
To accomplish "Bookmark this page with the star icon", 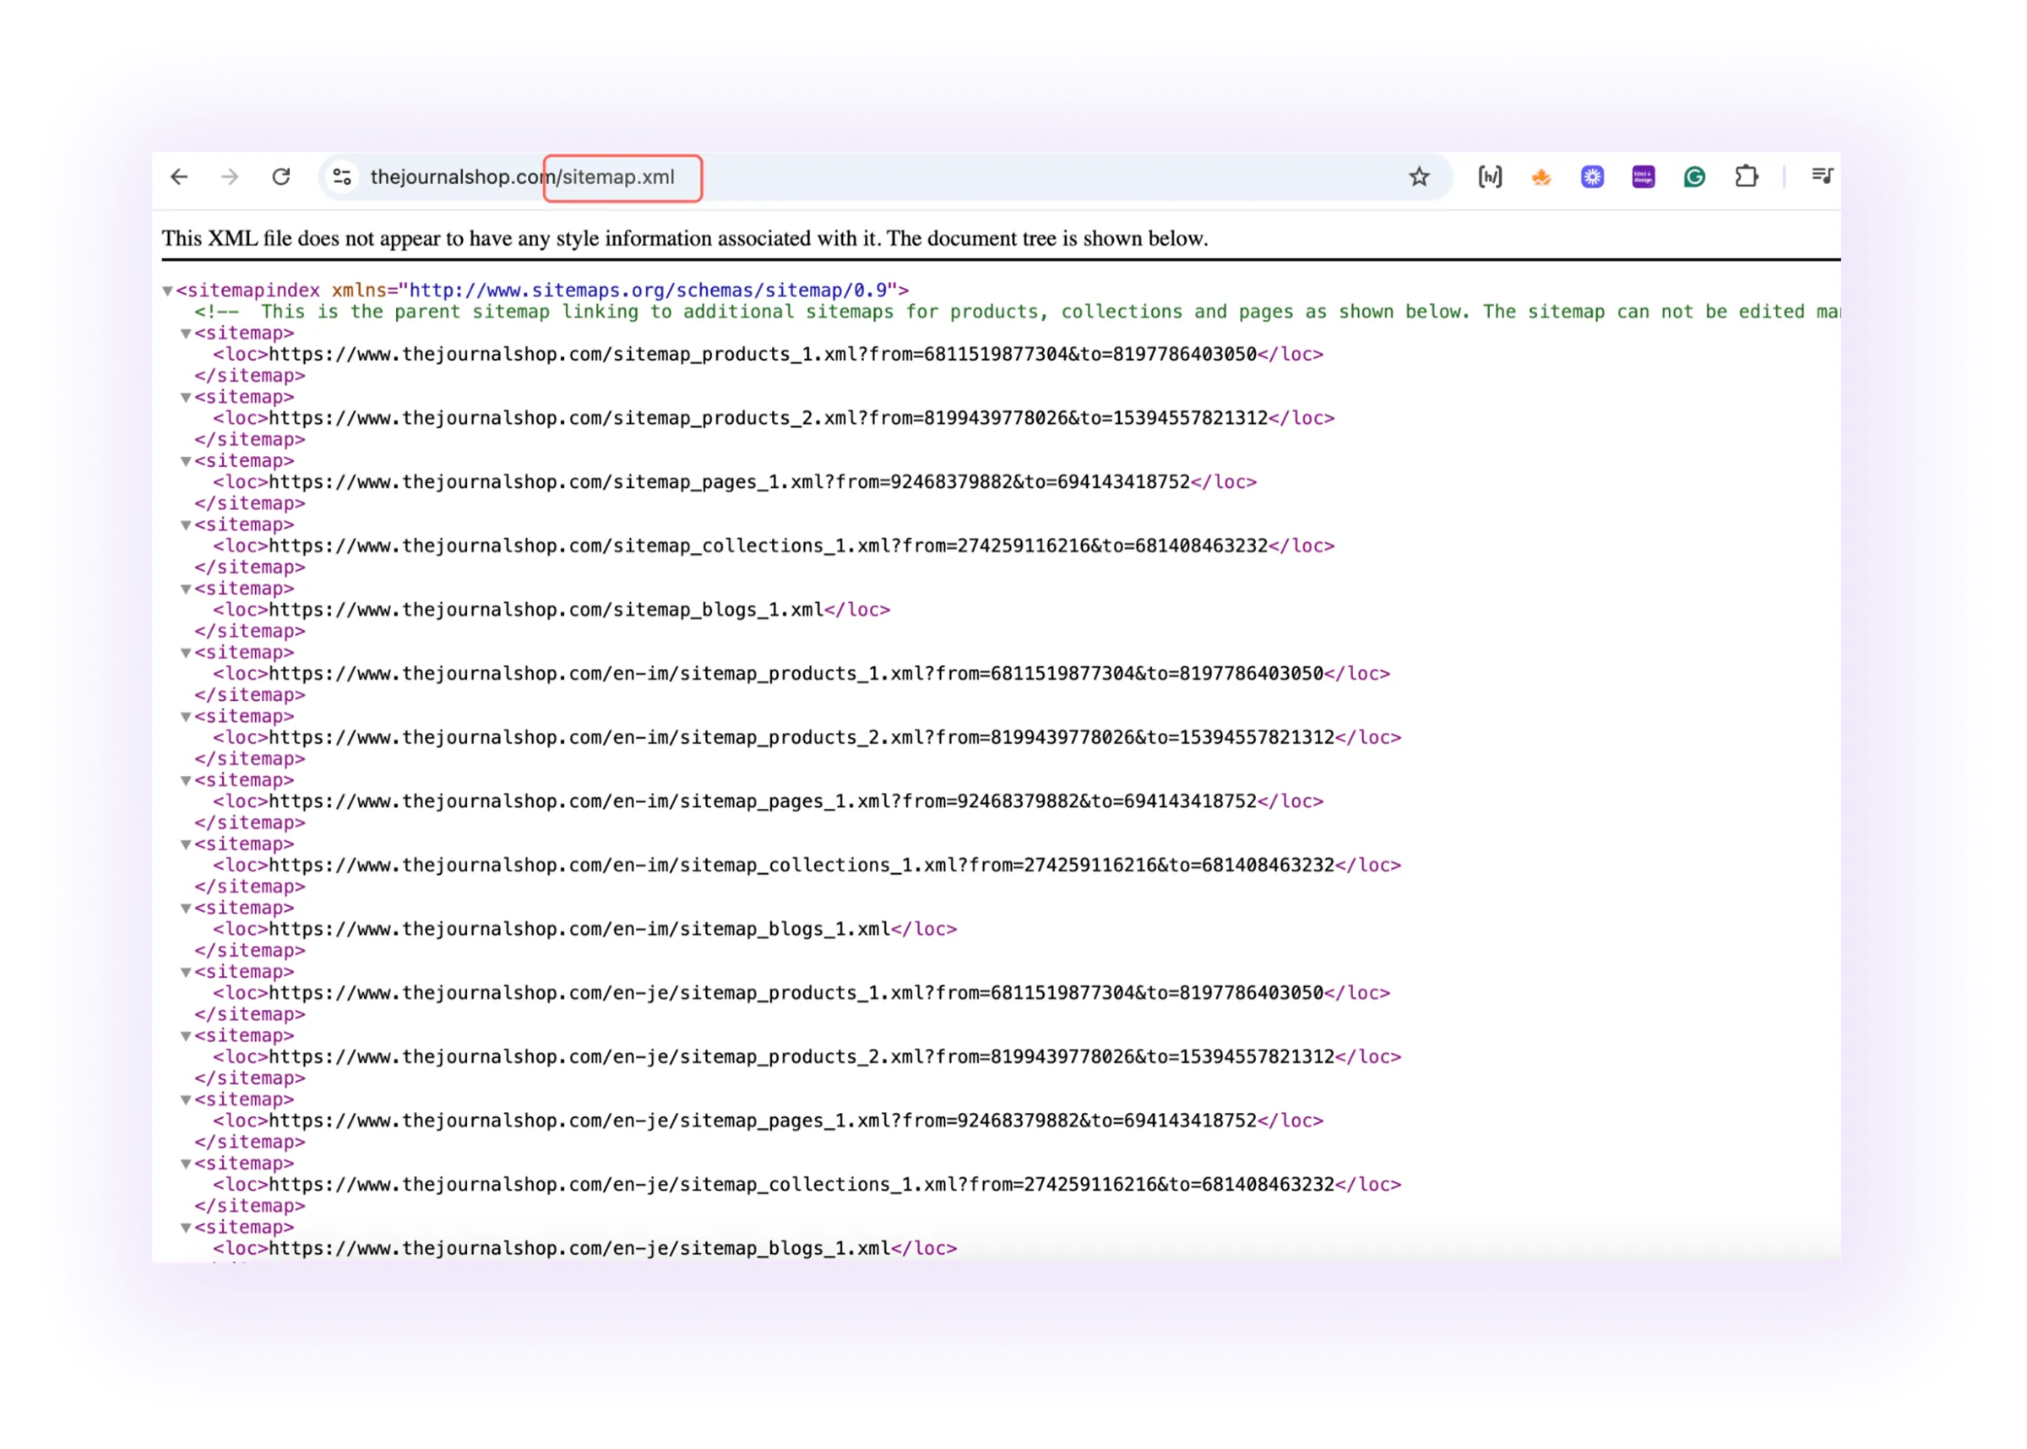I will click(1419, 176).
